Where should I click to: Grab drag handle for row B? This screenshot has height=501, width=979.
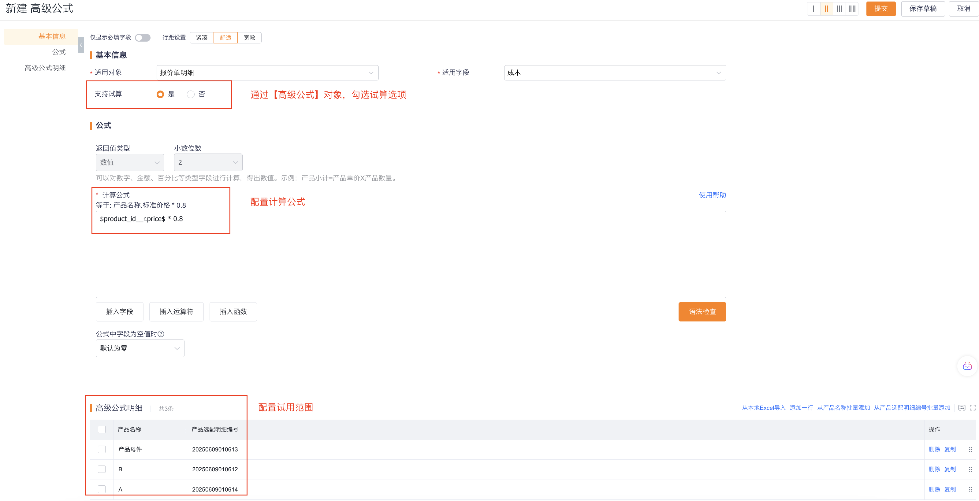coord(970,469)
